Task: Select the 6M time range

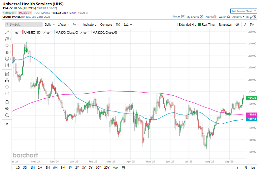Action: tap(55, 168)
